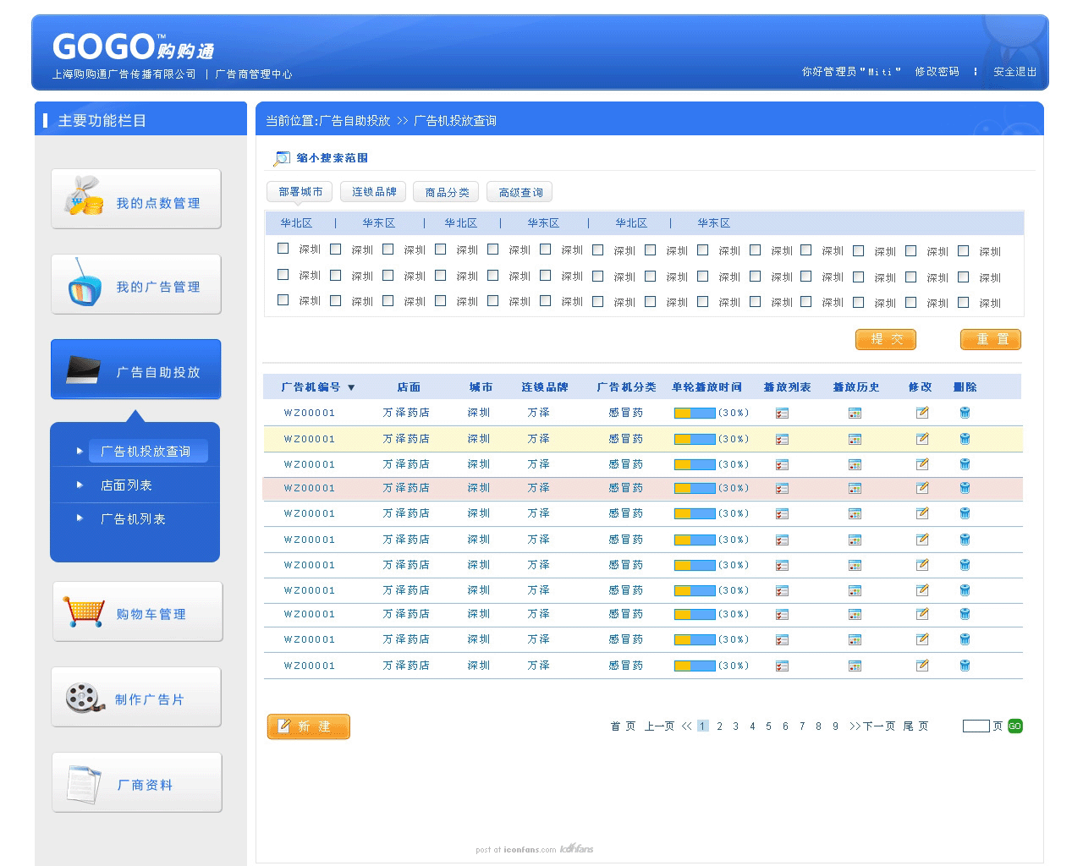
Task: Click edit icon in yellow highlighted row
Action: 922,439
